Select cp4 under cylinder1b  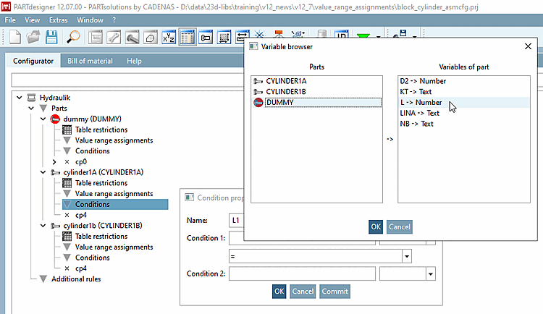[x=80, y=268]
